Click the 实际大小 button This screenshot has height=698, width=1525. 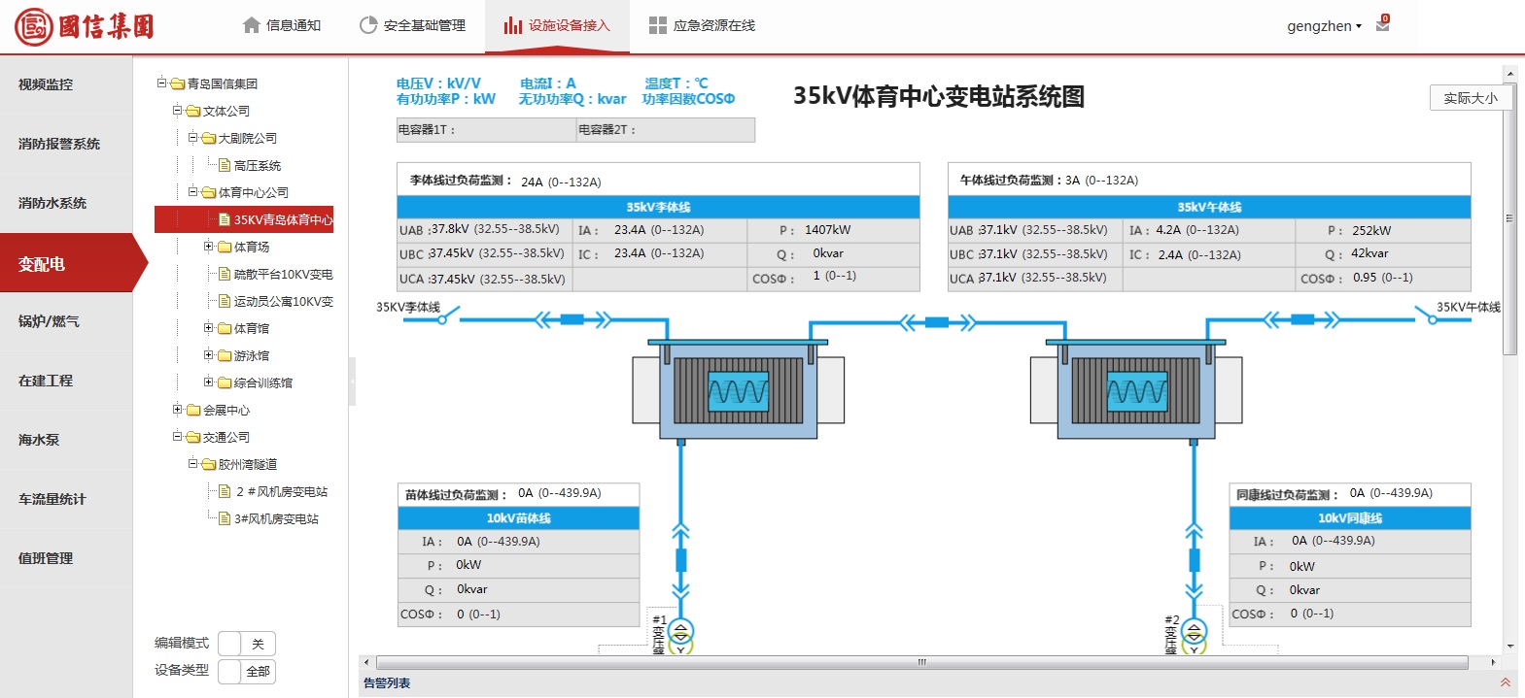(x=1470, y=98)
